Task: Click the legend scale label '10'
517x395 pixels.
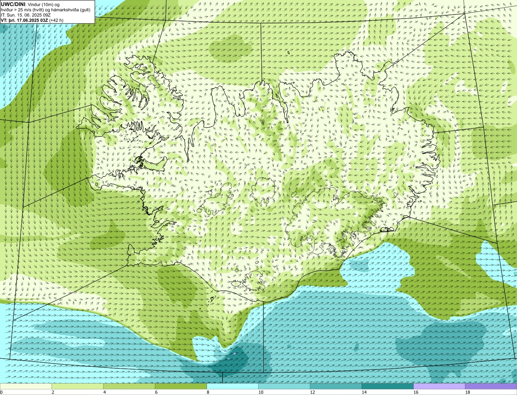Action: pos(261,392)
